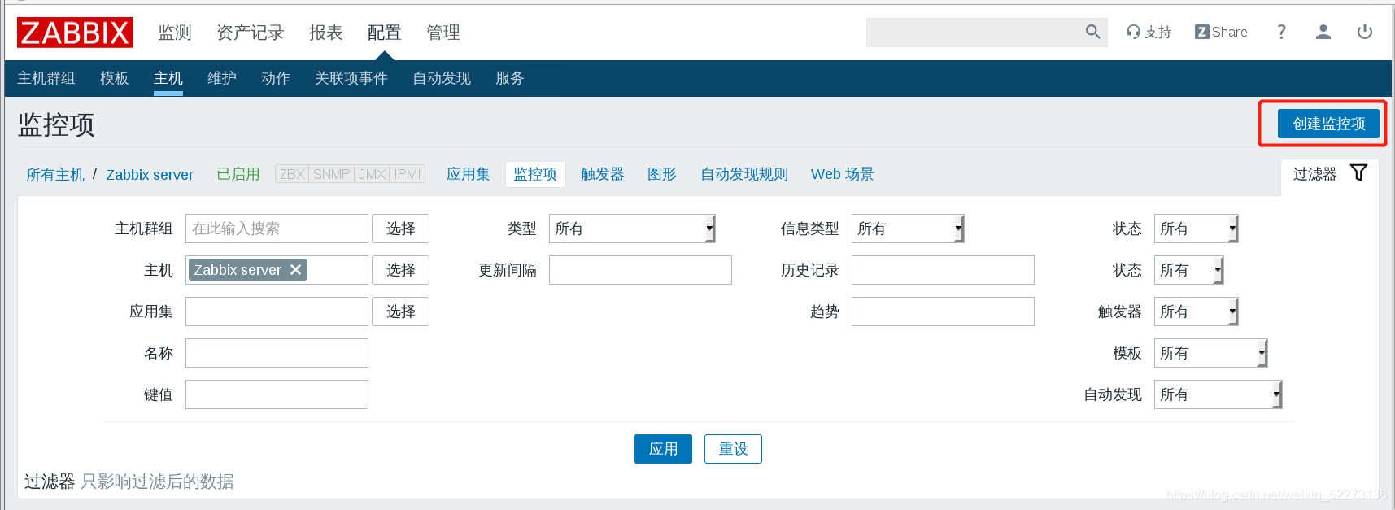This screenshot has height=510, width=1395.
Task: Open the help question mark icon
Action: (x=1281, y=32)
